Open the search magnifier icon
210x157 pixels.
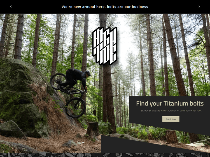tap(174, 46)
